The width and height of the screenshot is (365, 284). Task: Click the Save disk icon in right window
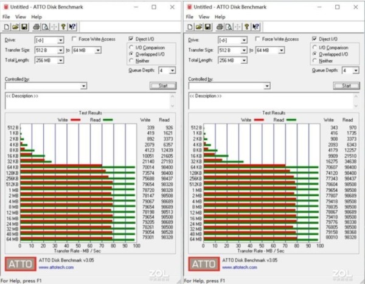tap(207, 27)
